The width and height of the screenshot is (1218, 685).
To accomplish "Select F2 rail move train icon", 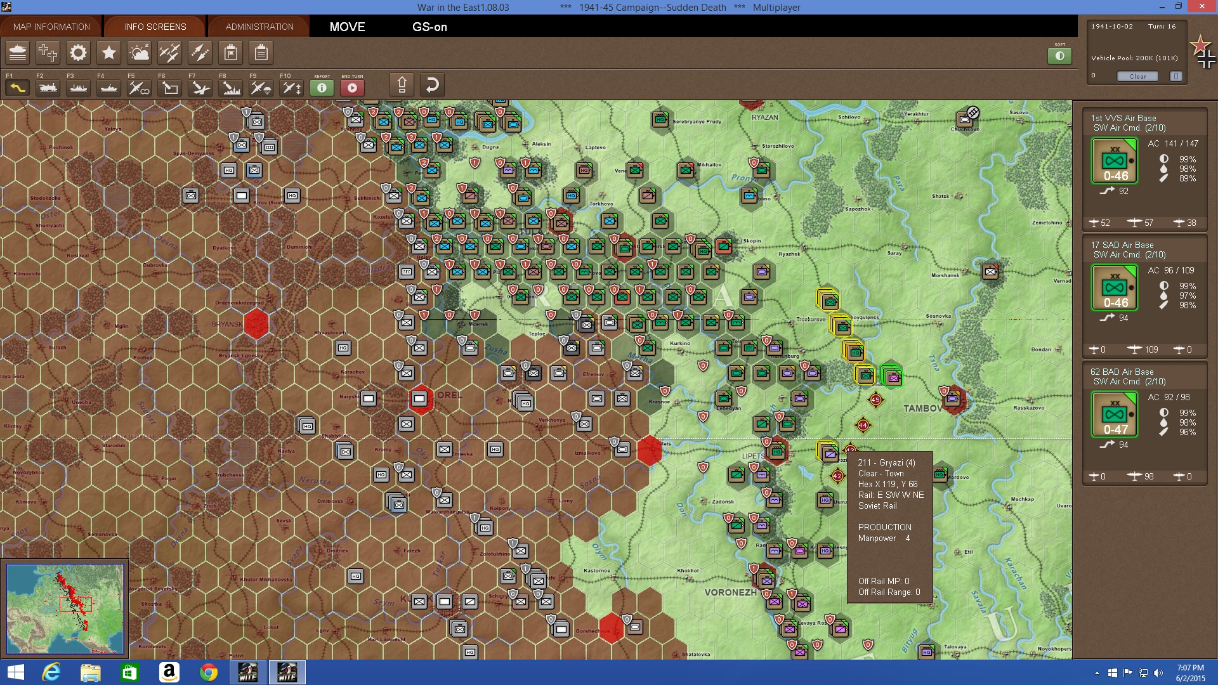I will click(x=48, y=88).
